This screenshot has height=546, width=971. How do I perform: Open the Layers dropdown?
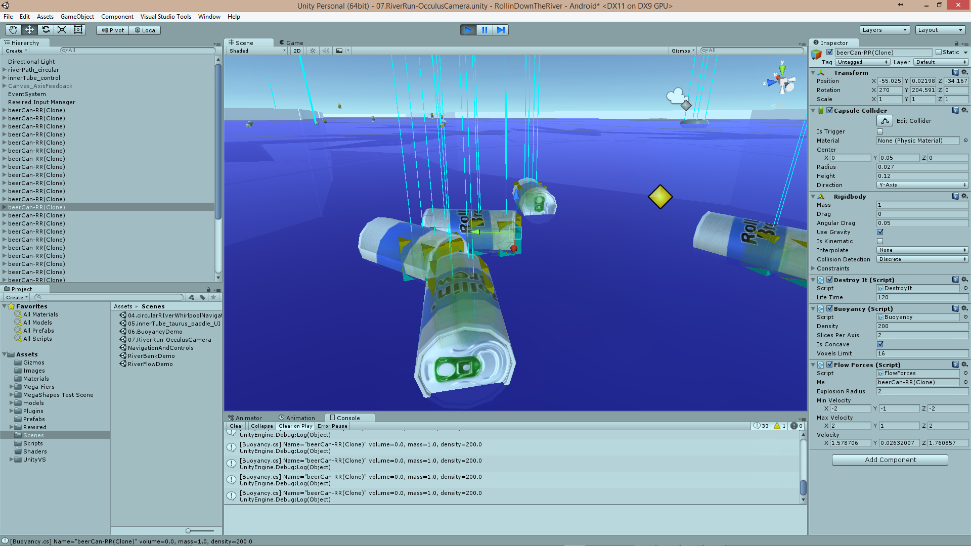(884, 30)
